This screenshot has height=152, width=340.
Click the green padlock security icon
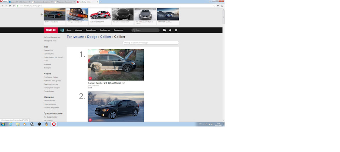18,6
